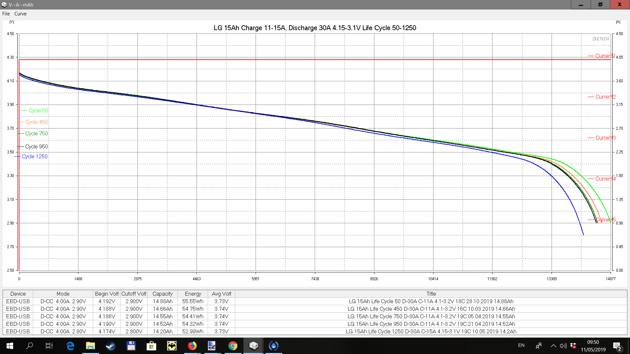Screen dimensions: 630x354
Task: Select the Cycle 450 data row title
Action: 431,309
